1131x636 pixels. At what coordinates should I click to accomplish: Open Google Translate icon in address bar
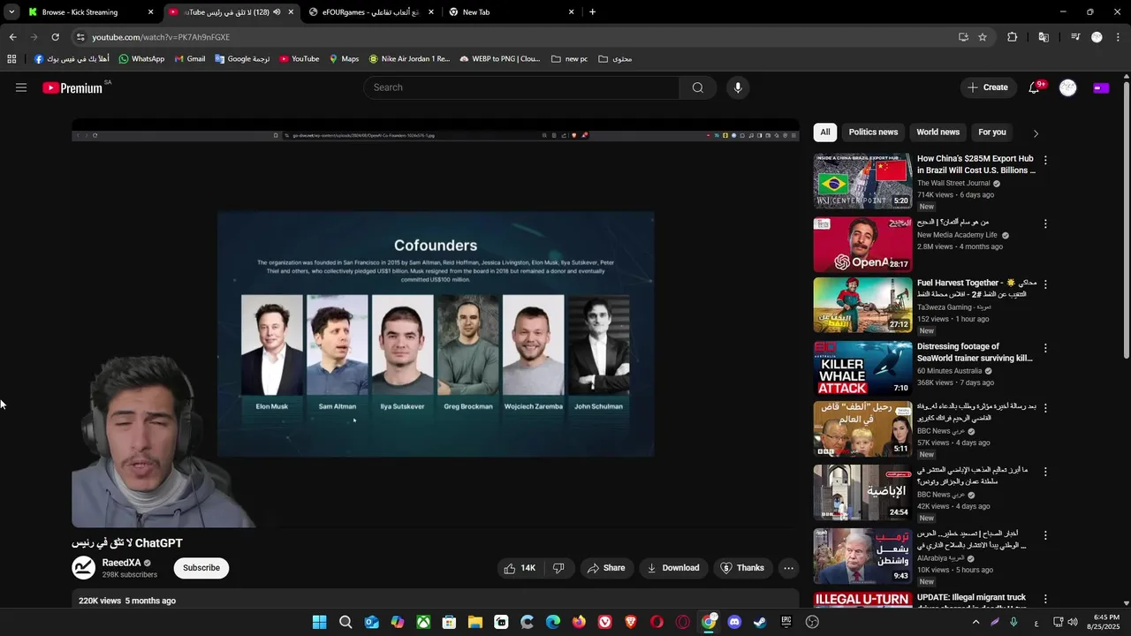(x=1044, y=37)
